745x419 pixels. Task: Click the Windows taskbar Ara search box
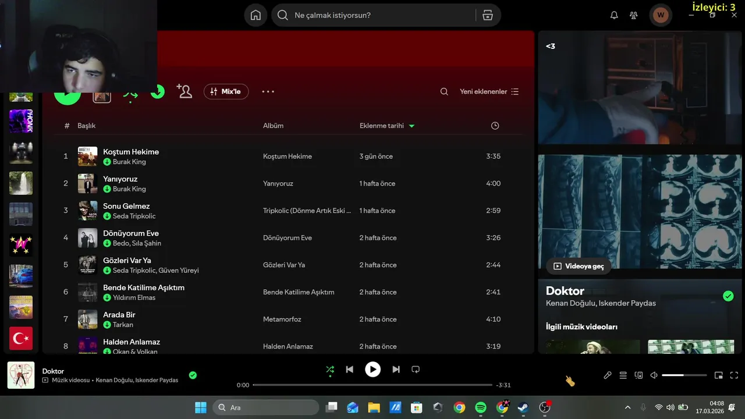coord(266,407)
